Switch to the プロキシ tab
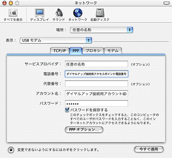The image size is (172, 158). coord(93,51)
